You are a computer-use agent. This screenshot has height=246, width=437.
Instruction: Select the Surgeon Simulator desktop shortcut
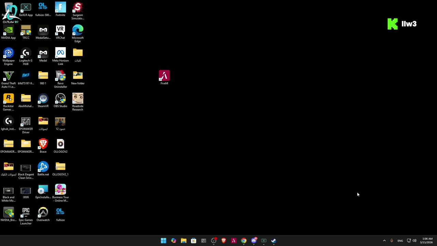pyautogui.click(x=77, y=11)
